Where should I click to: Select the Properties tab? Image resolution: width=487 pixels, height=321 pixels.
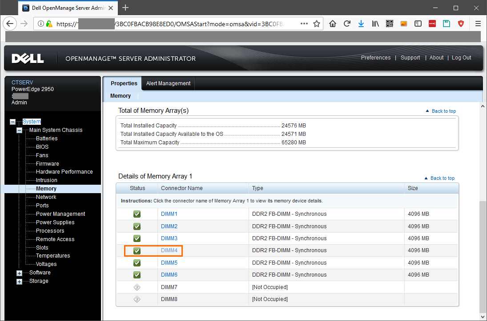pyautogui.click(x=124, y=83)
